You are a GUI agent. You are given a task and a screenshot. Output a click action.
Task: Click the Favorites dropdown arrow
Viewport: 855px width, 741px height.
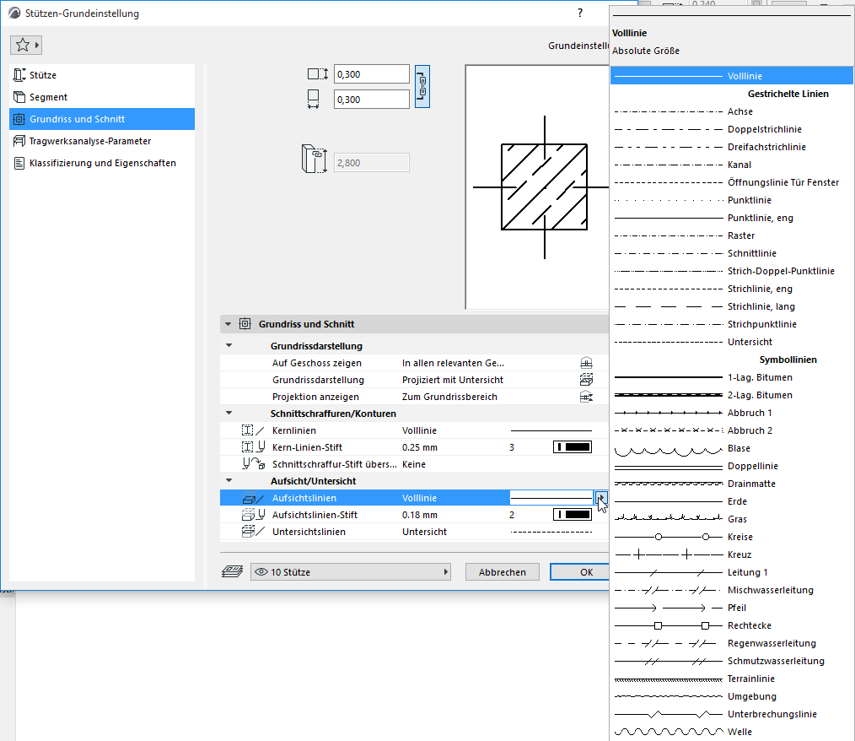37,45
